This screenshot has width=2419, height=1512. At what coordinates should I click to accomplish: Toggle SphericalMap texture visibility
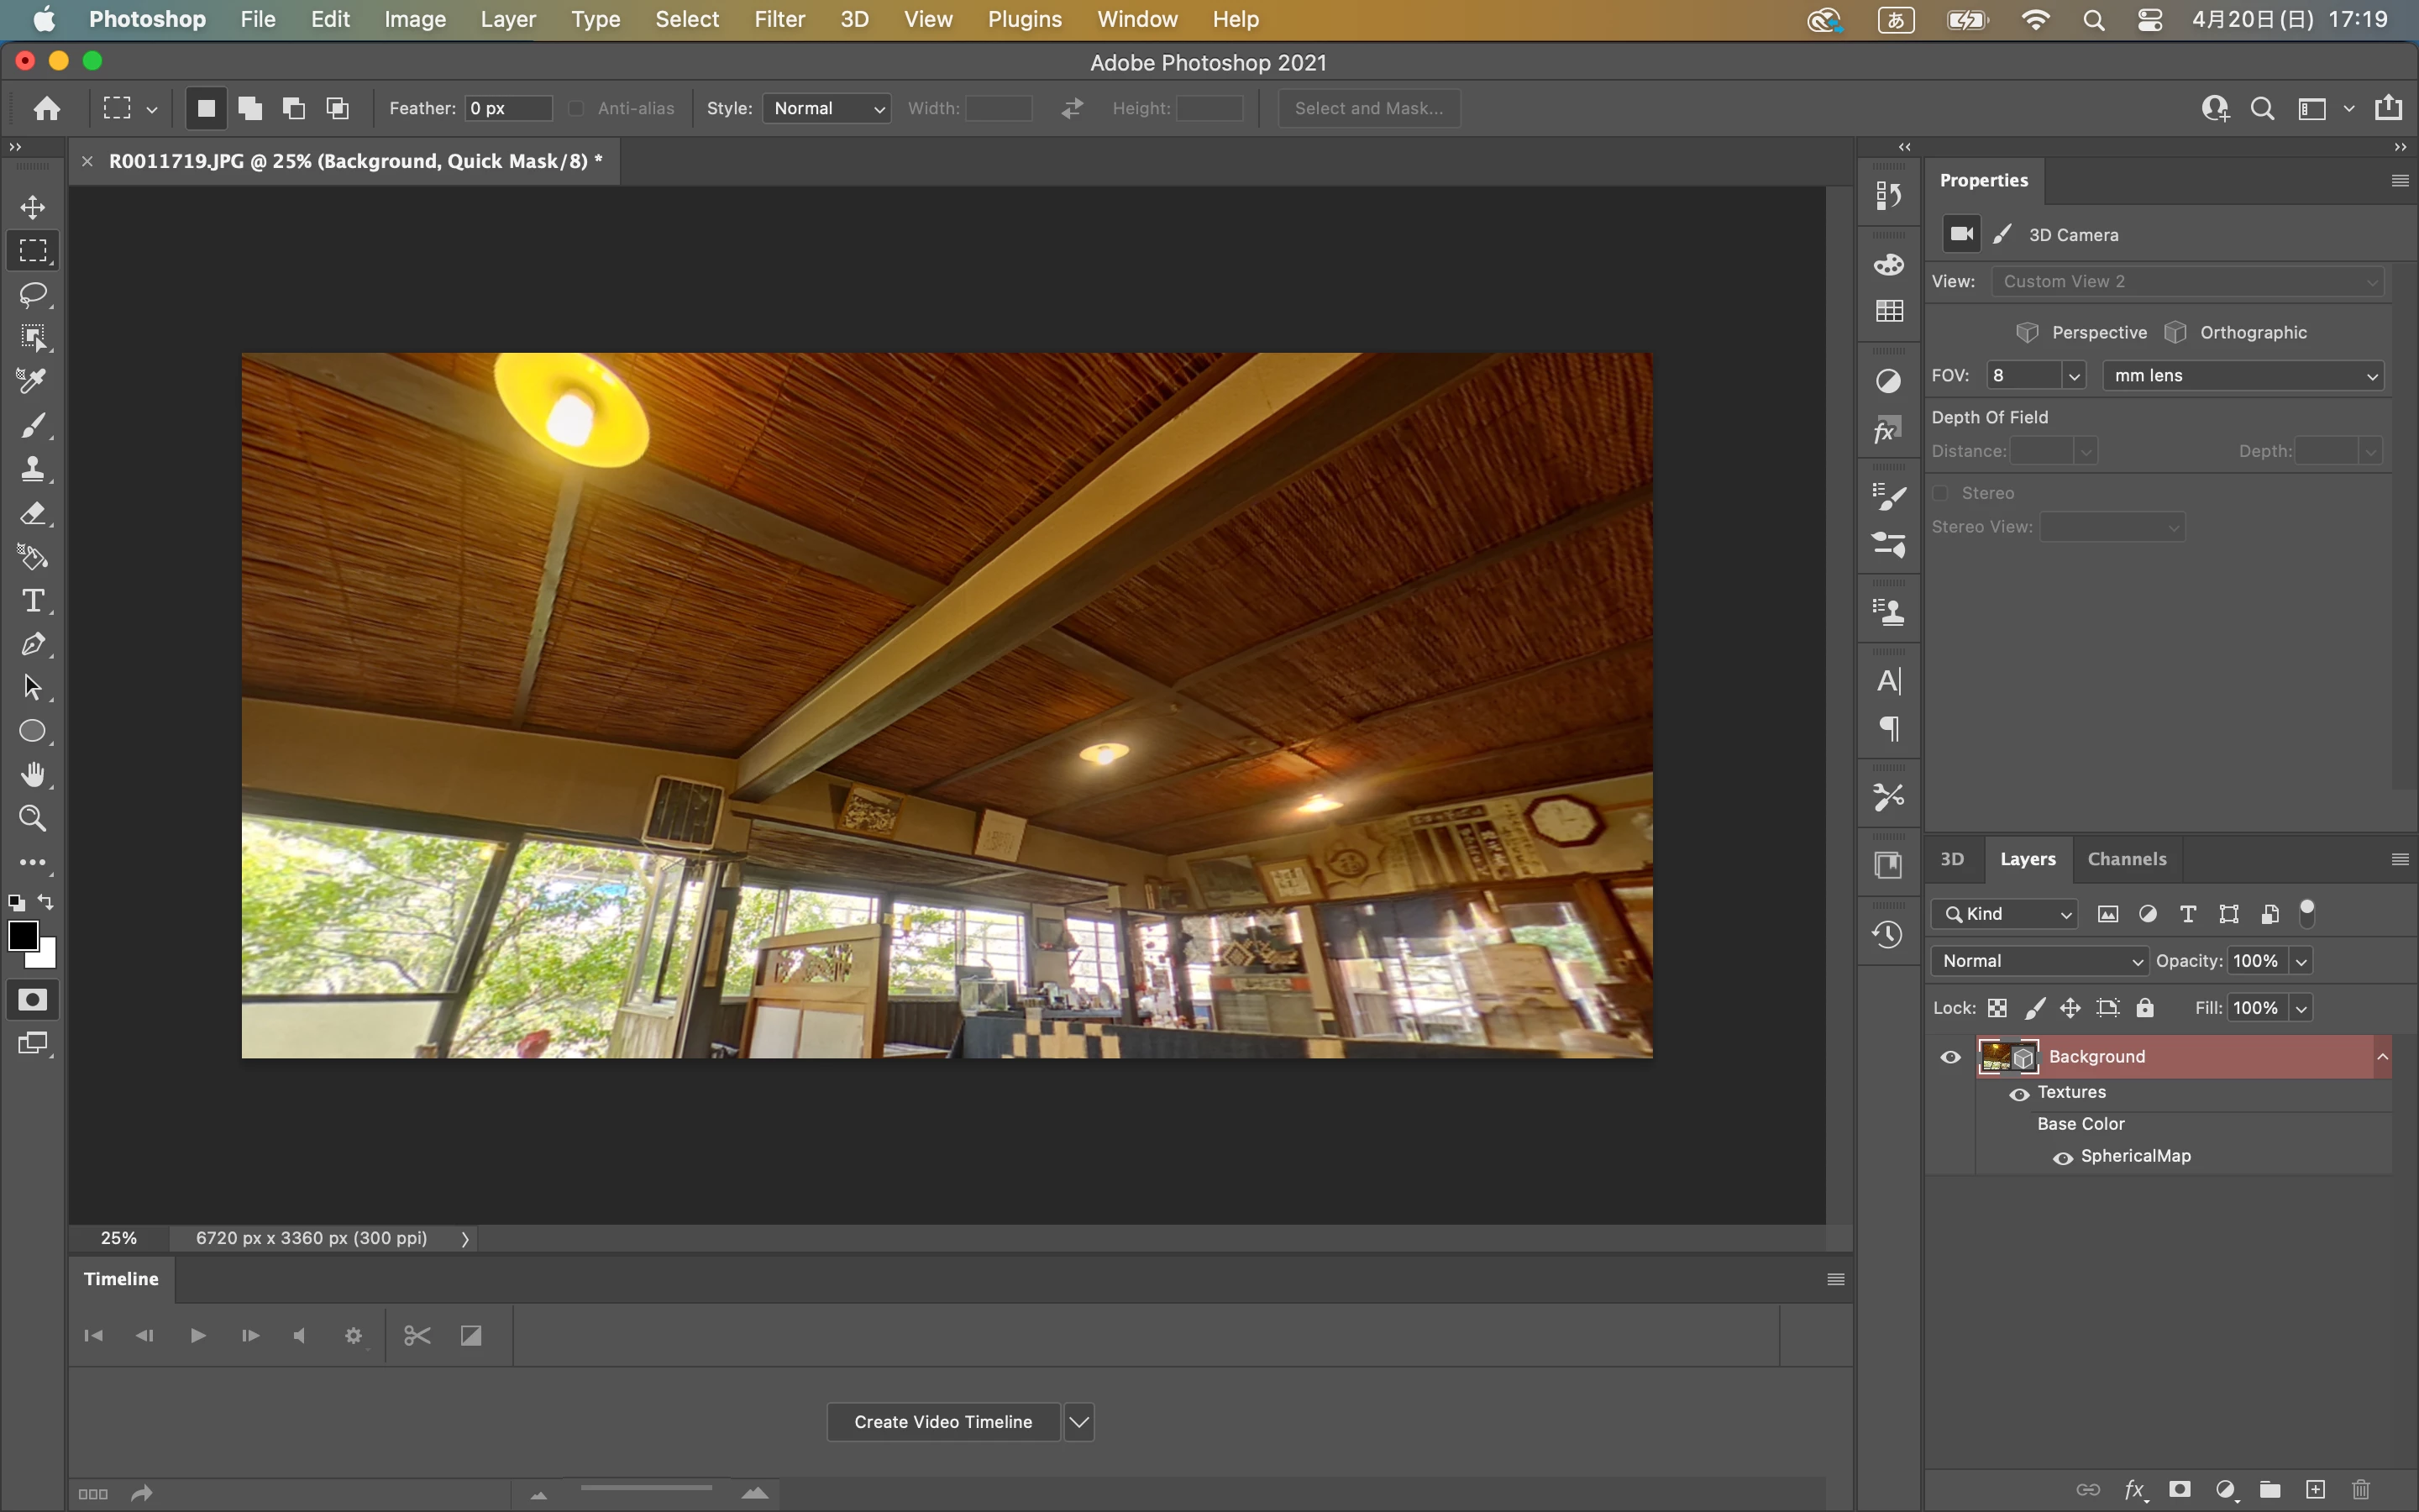coord(2062,1157)
